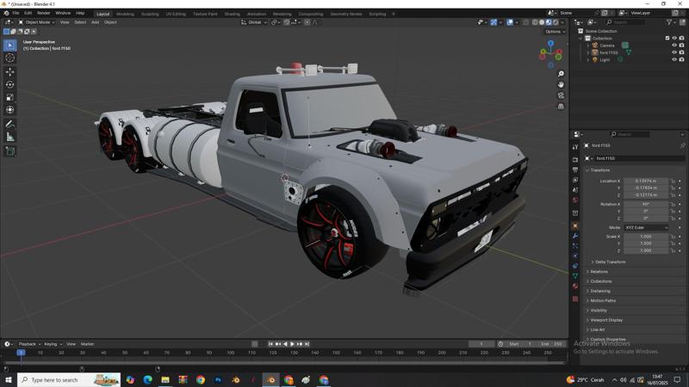Open Object Mode dropdown
This screenshot has width=689, height=387.
tap(36, 22)
